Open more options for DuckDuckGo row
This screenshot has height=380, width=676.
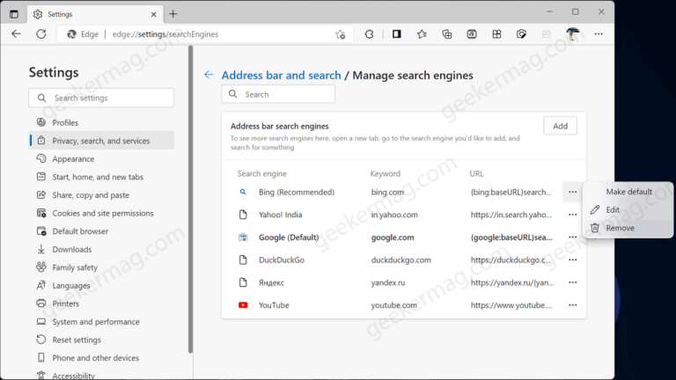coord(572,259)
